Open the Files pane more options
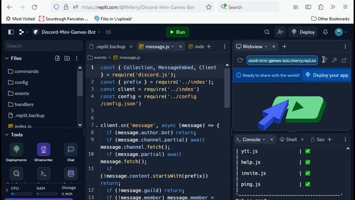 click(x=77, y=58)
